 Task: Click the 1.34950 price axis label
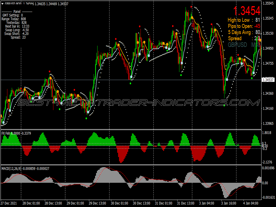click(x=268, y=48)
